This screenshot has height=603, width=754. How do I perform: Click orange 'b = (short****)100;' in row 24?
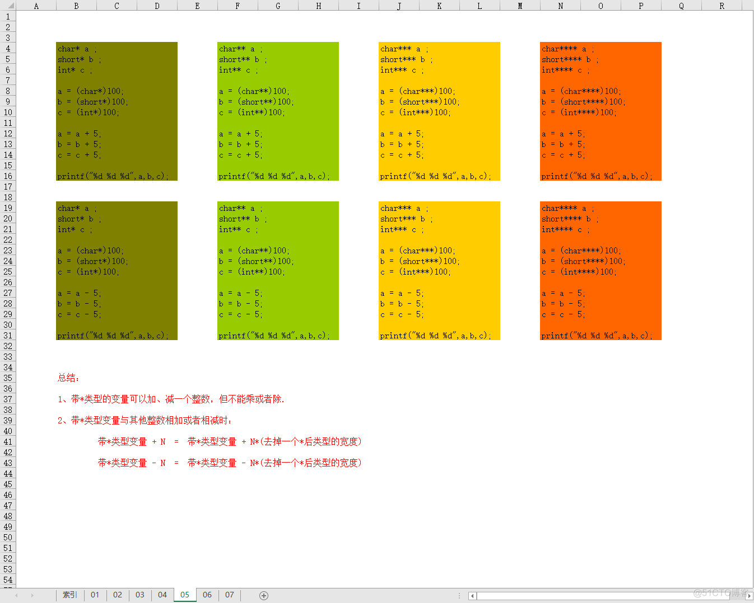[x=583, y=261]
